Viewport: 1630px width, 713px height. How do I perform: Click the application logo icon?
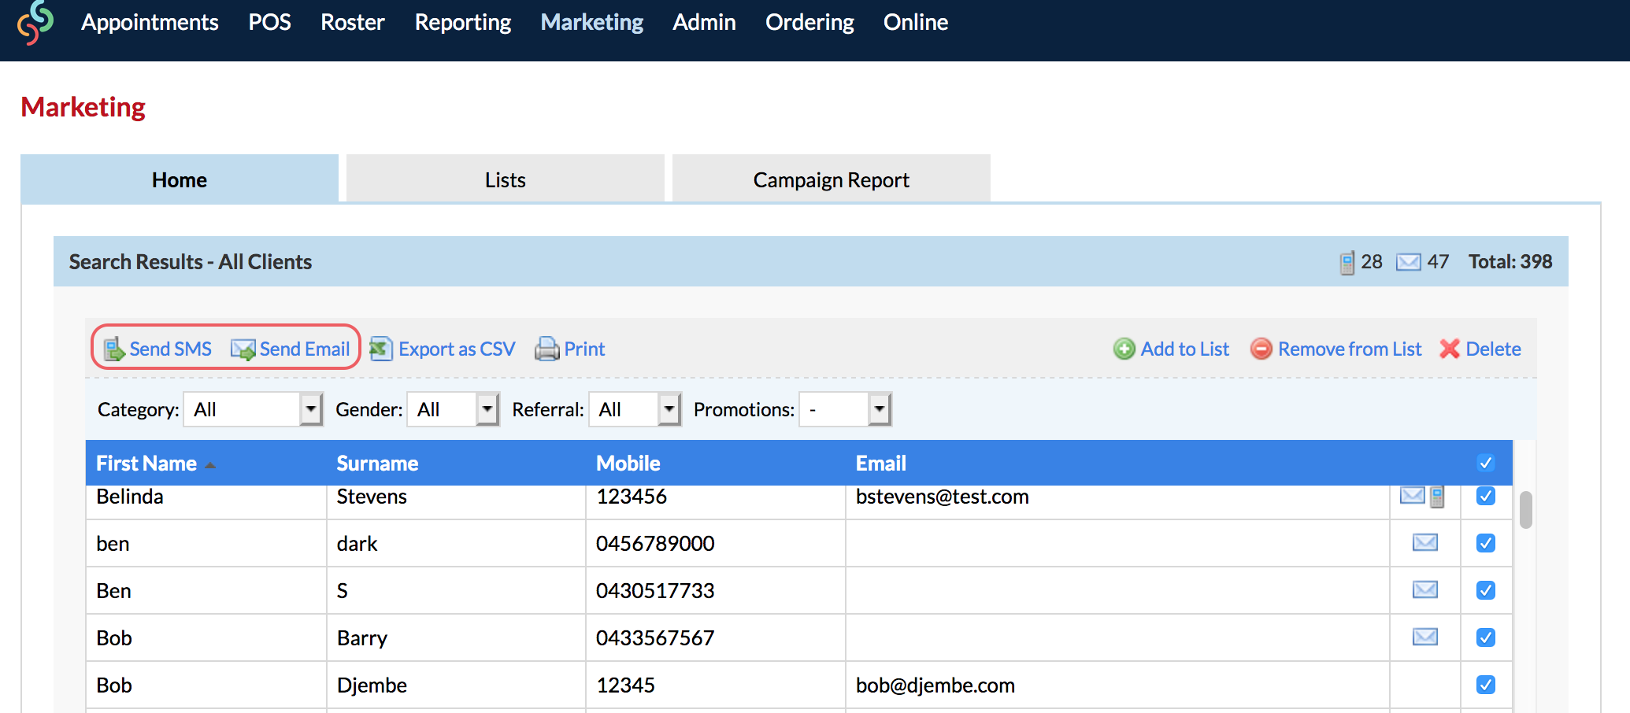[x=35, y=23]
